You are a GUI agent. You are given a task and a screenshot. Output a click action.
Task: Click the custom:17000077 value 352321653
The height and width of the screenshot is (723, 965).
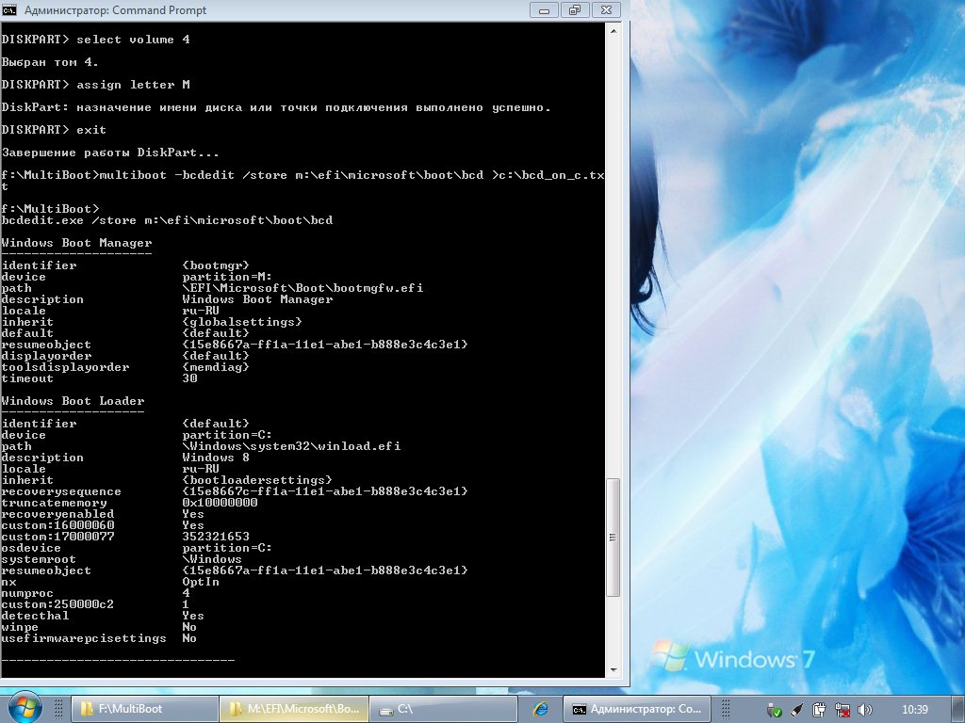pyautogui.click(x=216, y=536)
